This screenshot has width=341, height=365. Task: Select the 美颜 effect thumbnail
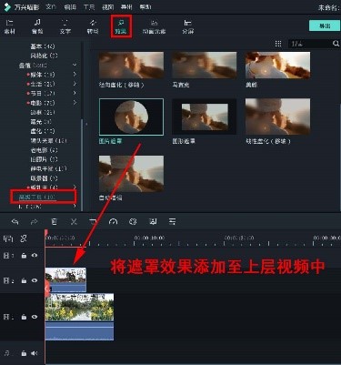click(277, 66)
